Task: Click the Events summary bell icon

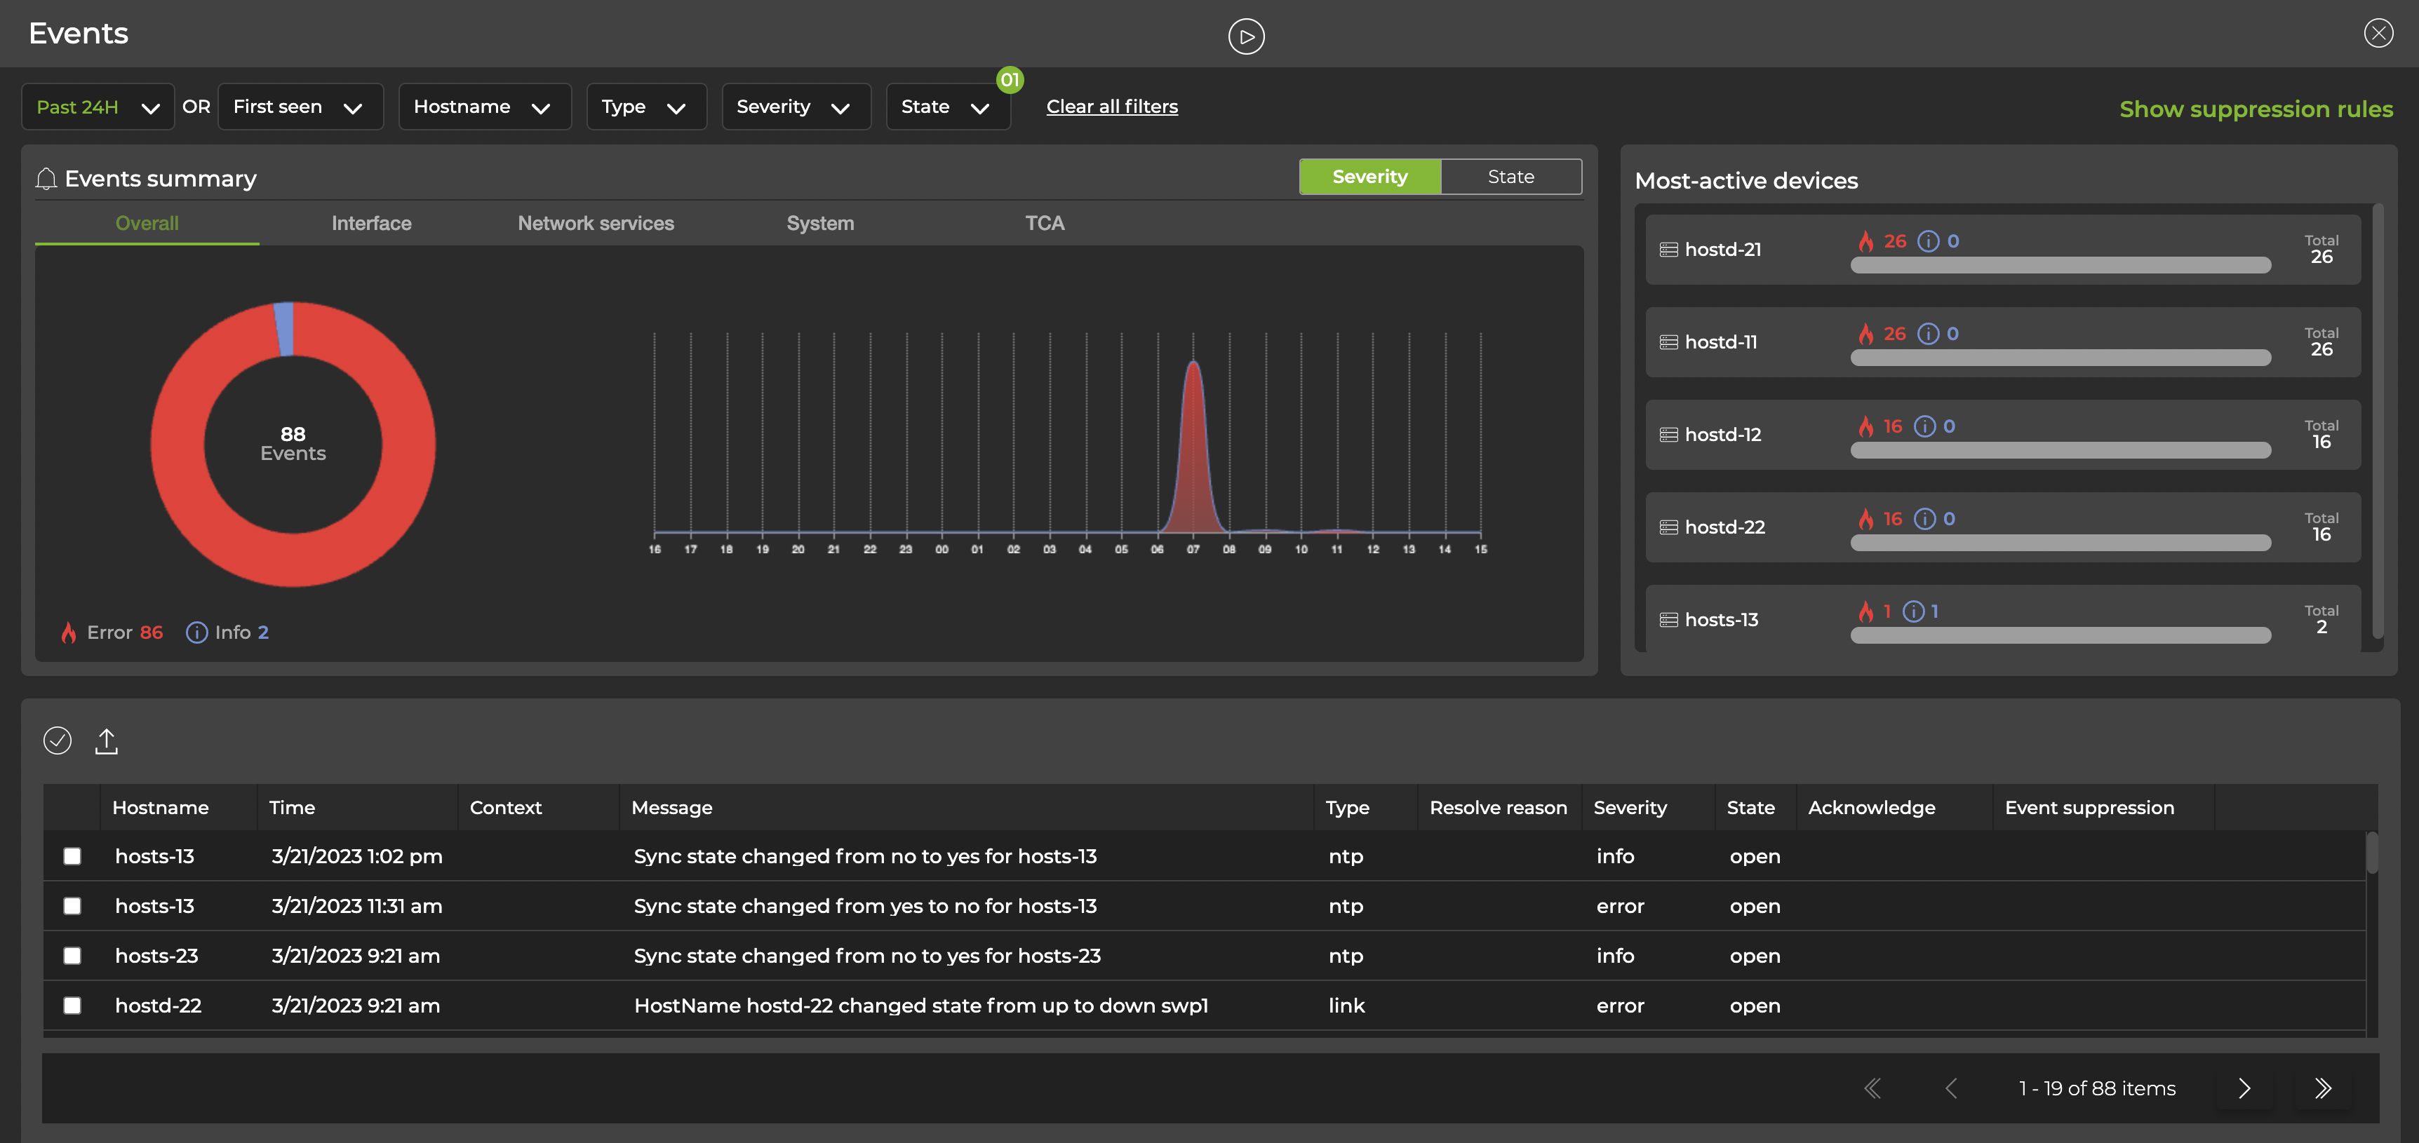Action: tap(46, 177)
